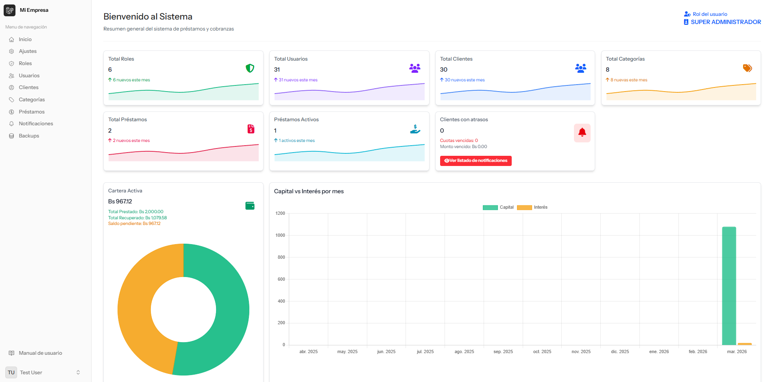Click the blue group icon in Total Clientes
770x382 pixels.
(580, 68)
